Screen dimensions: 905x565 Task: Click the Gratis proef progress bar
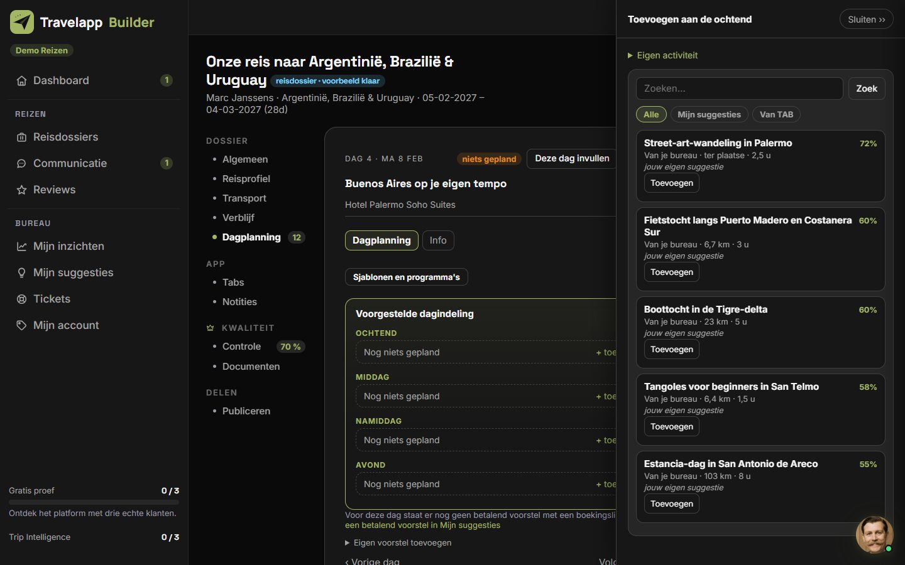[x=94, y=502]
